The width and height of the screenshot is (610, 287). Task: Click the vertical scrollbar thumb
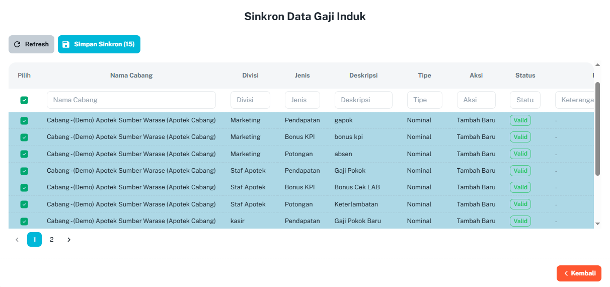[x=597, y=129]
